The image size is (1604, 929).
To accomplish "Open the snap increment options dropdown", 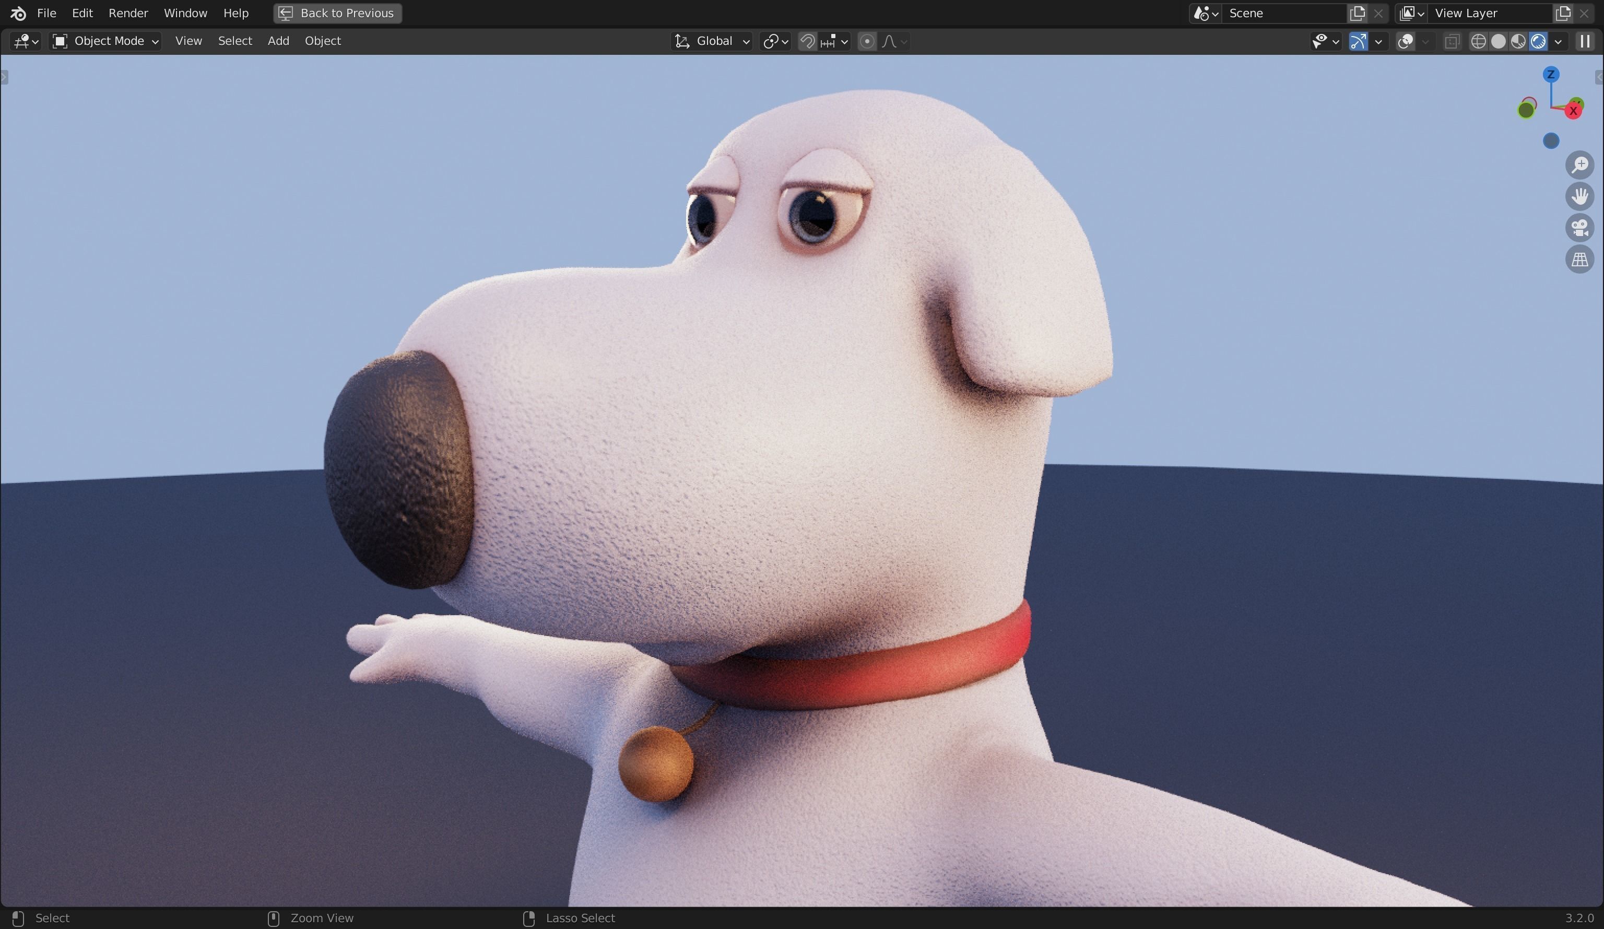I will [834, 41].
